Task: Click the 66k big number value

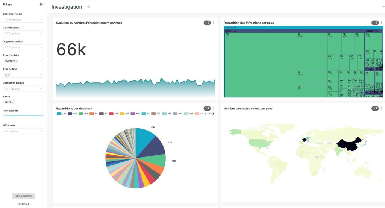Action: point(71,50)
